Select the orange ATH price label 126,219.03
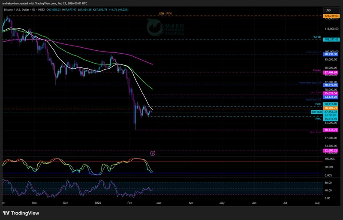Screen dimensions: 343x220 (331, 16)
